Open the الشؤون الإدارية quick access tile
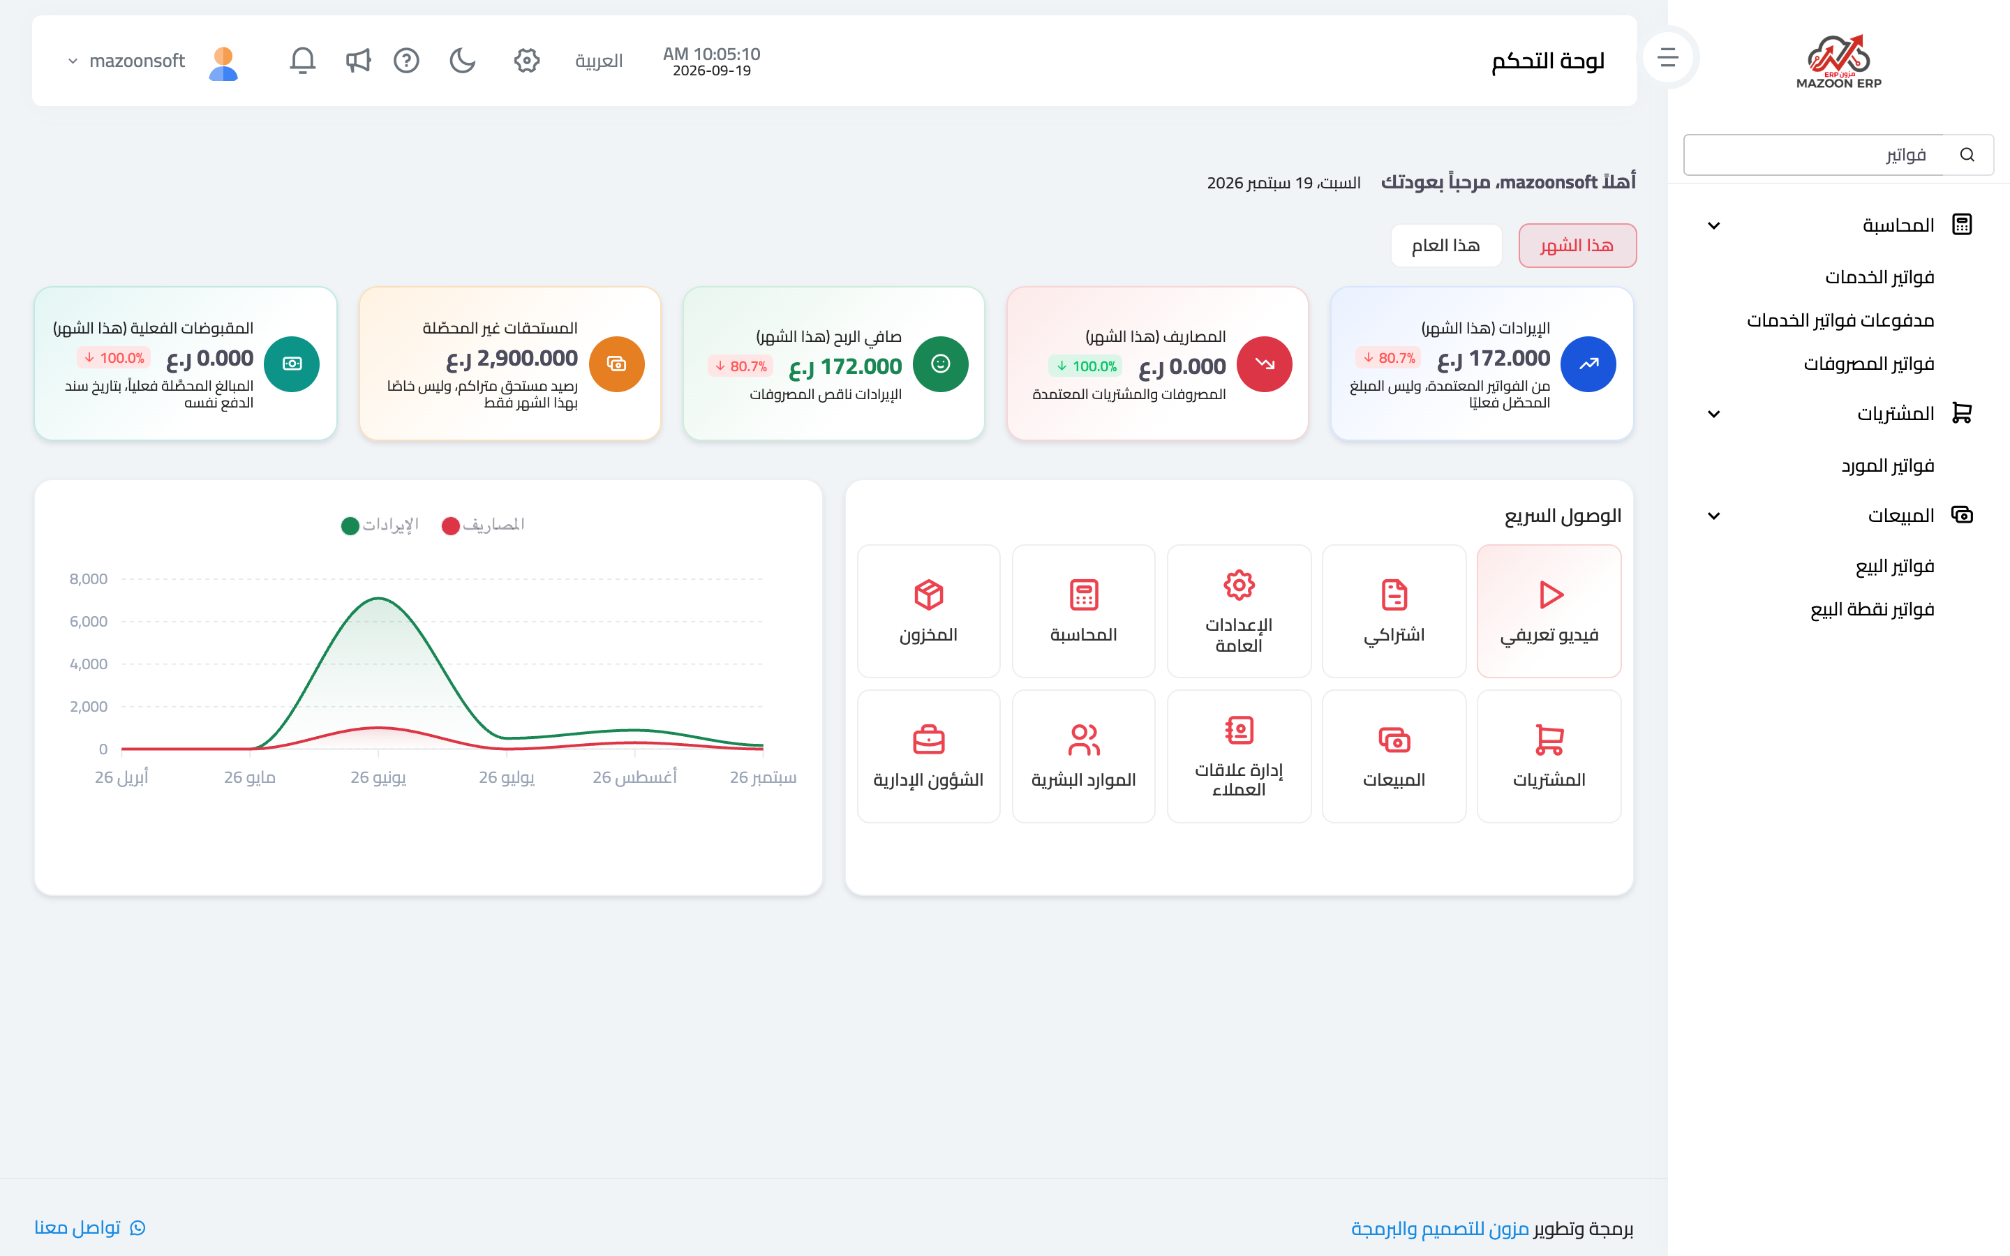The height and width of the screenshot is (1256, 2010). [x=929, y=756]
